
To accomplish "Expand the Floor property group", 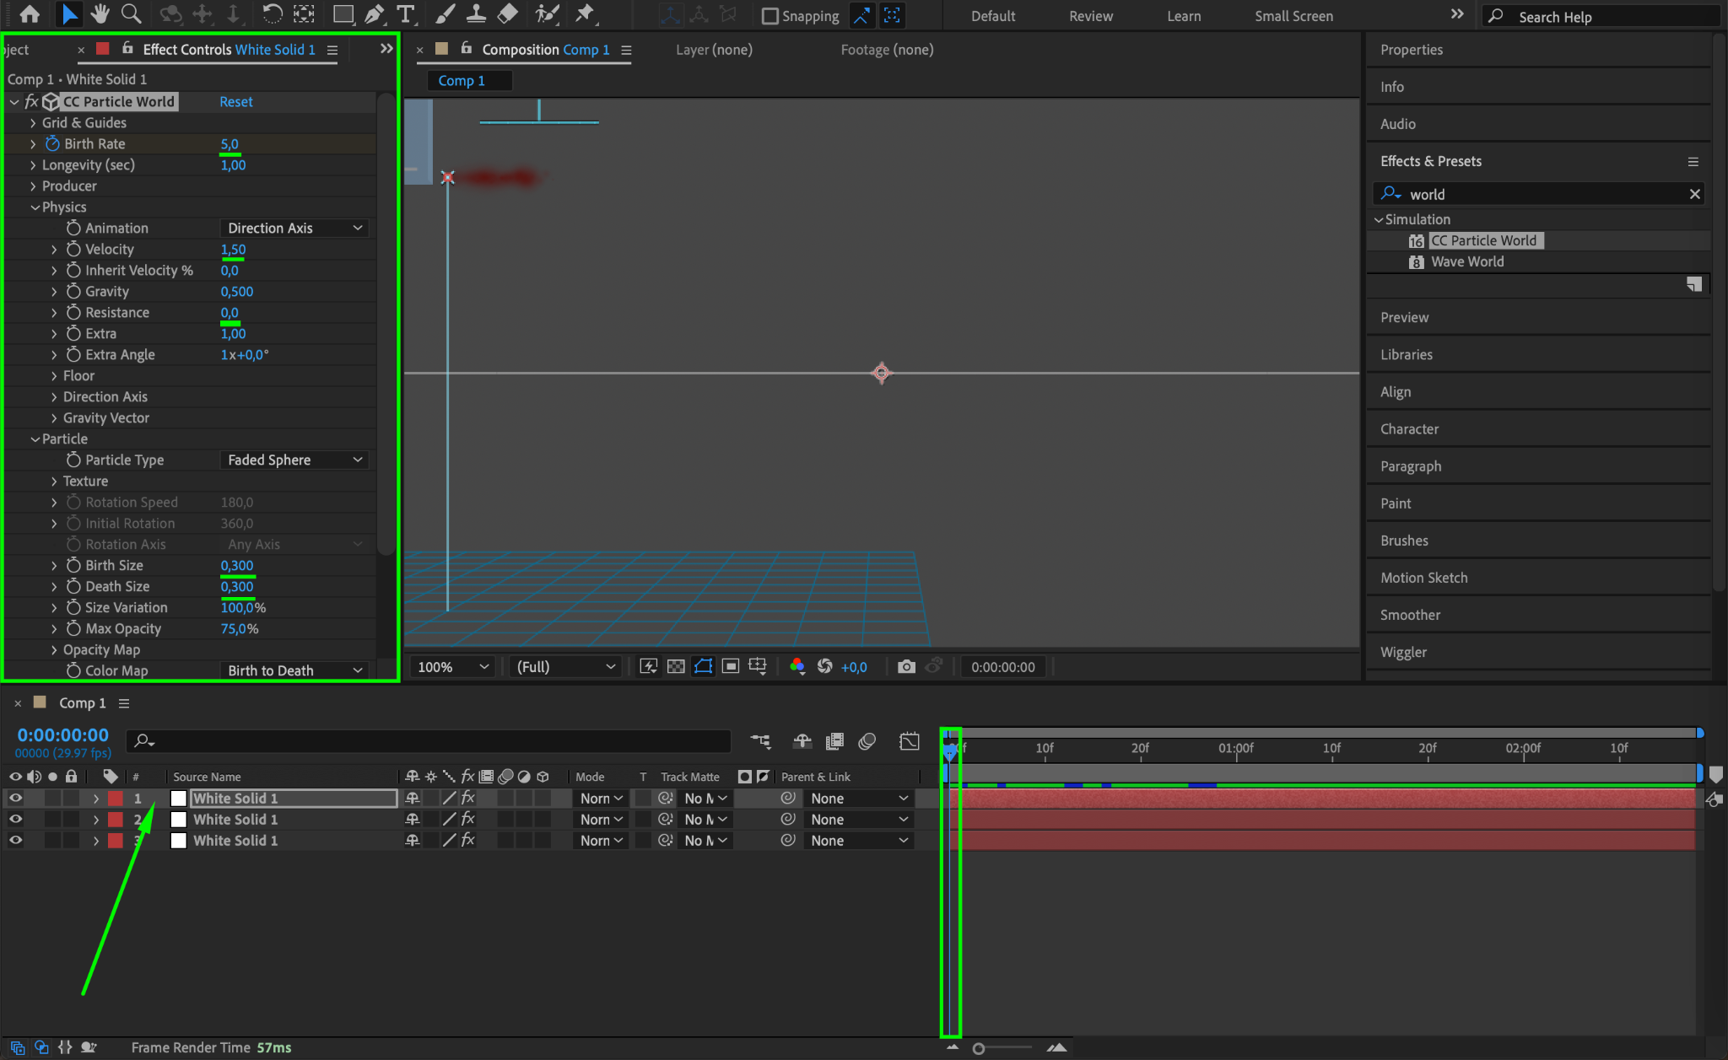I will 54,376.
